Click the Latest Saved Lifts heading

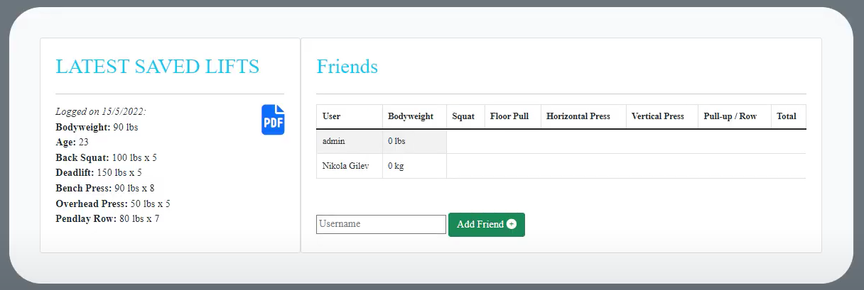pos(158,67)
